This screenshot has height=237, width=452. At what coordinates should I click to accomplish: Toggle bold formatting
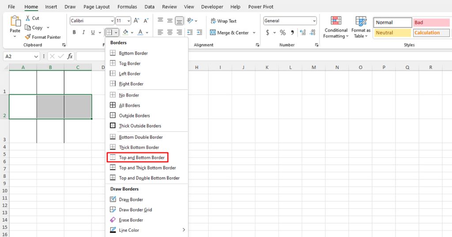74,33
